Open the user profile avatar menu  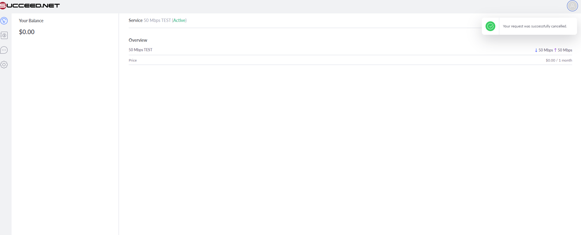[x=572, y=5]
